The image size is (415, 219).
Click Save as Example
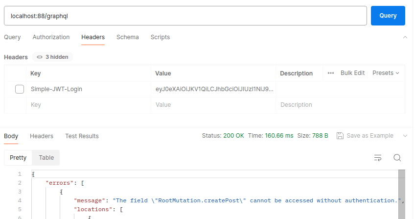365,136
